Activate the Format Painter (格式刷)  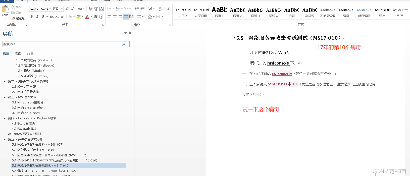[x=18, y=18]
